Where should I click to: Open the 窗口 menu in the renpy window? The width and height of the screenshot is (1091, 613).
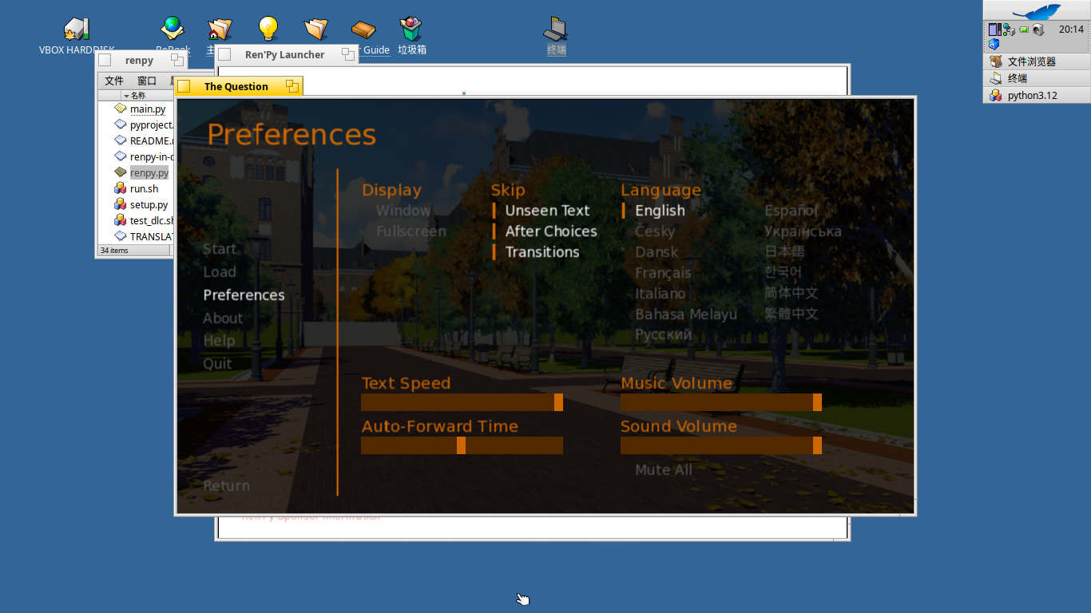(147, 81)
